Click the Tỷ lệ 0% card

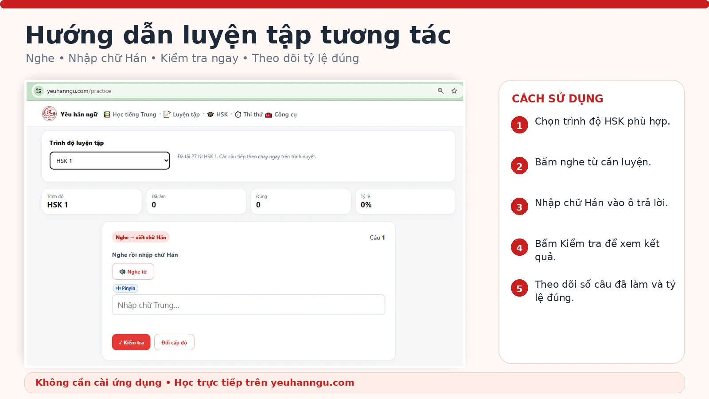pos(405,201)
